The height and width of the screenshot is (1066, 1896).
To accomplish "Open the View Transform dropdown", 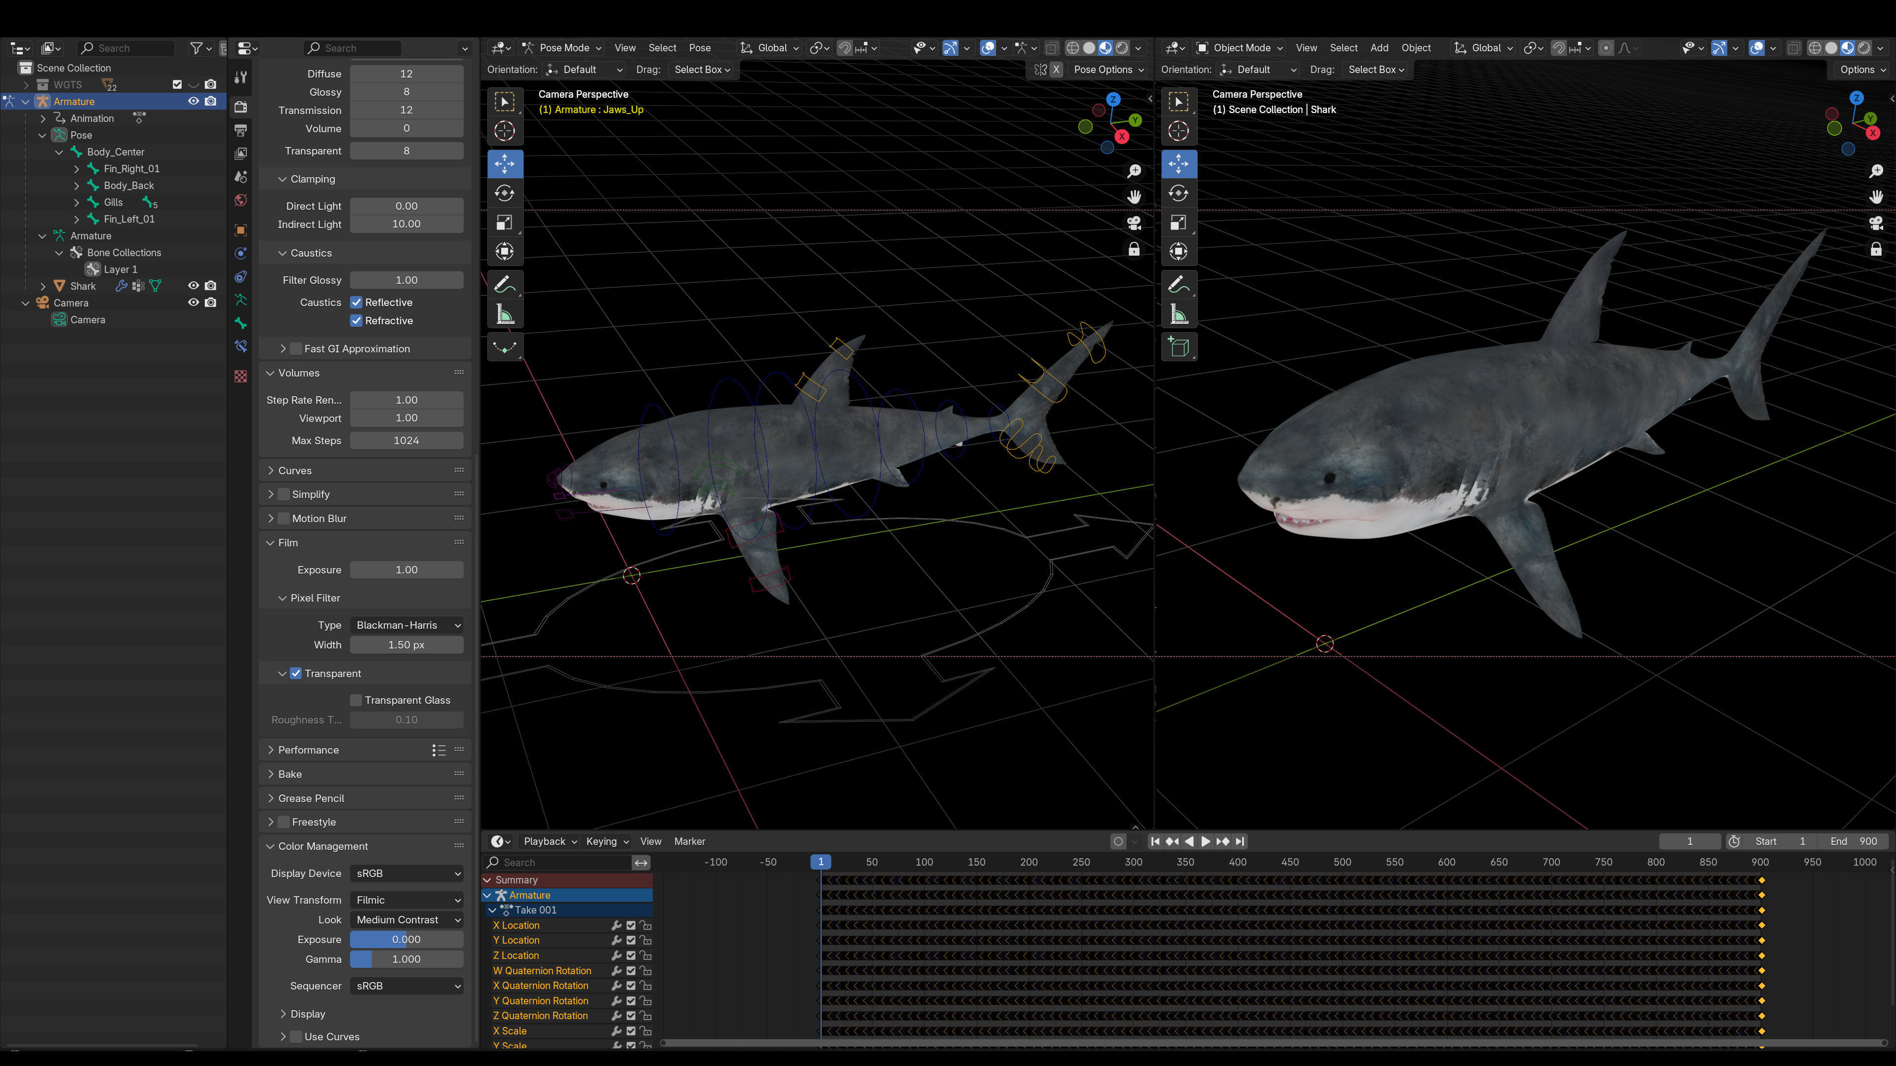I will click(407, 900).
